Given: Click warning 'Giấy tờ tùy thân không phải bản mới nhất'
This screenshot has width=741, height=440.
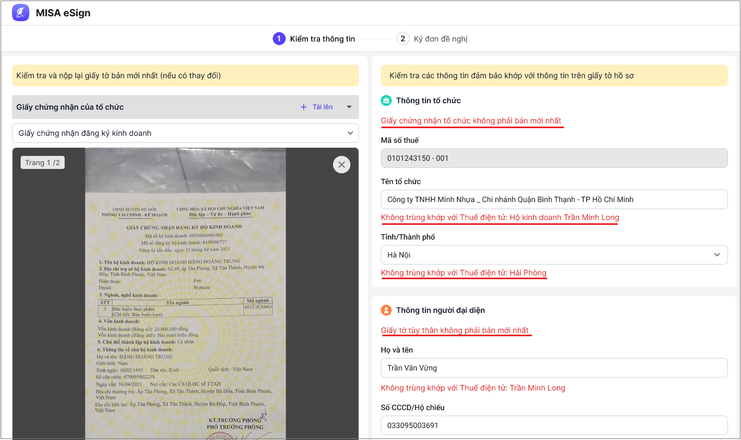Looking at the screenshot, I should pyautogui.click(x=455, y=330).
